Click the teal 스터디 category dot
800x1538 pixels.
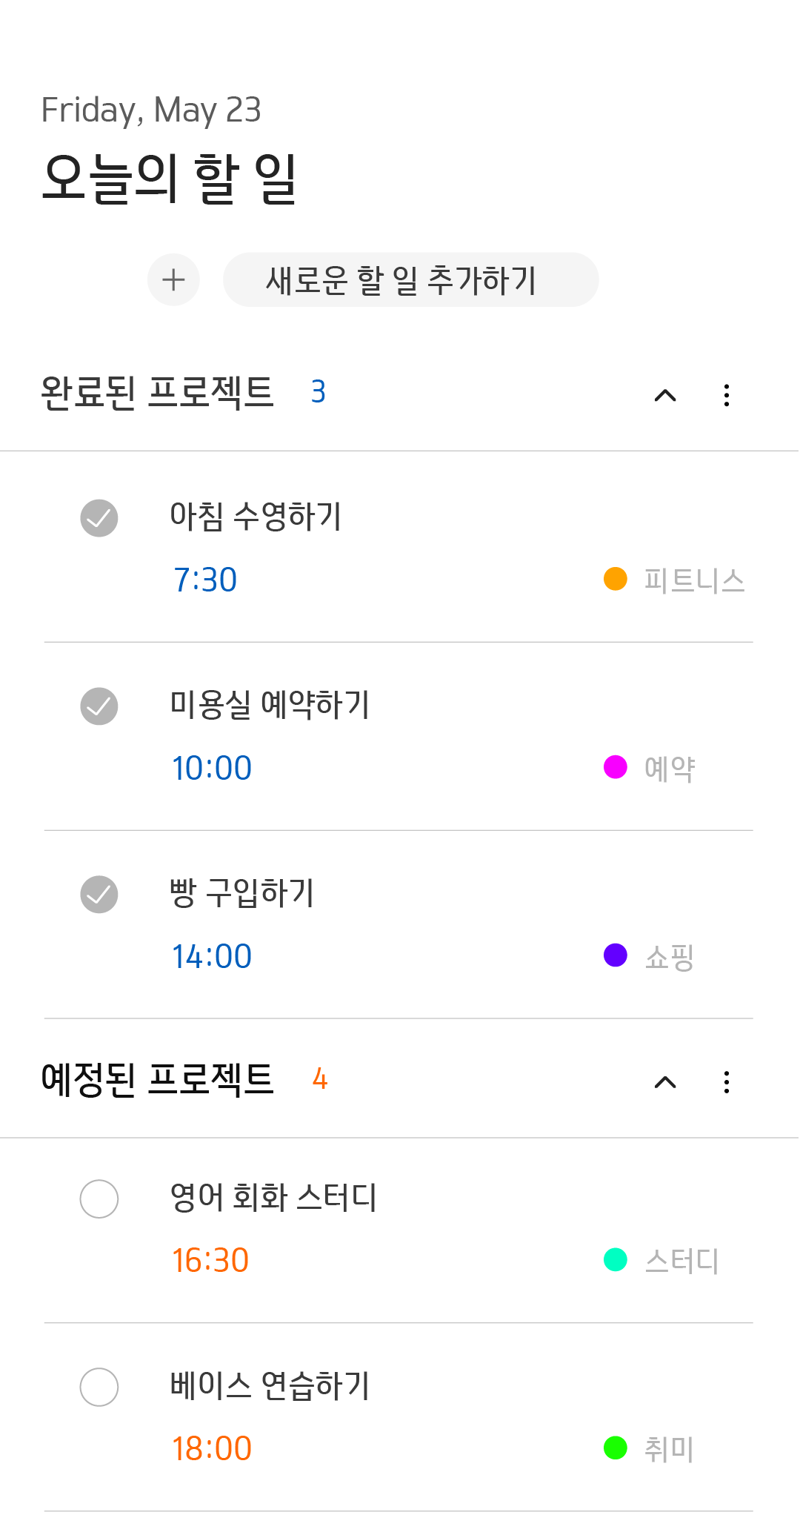616,1259
